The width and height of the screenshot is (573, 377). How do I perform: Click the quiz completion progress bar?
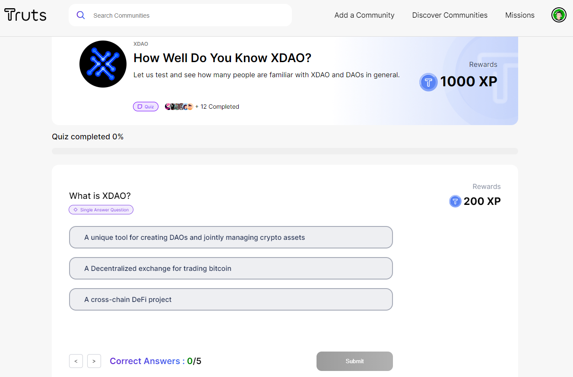285,151
